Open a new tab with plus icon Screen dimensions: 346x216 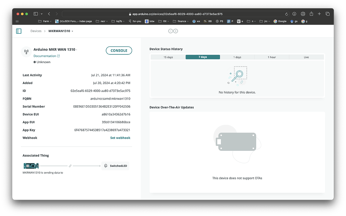319,14
